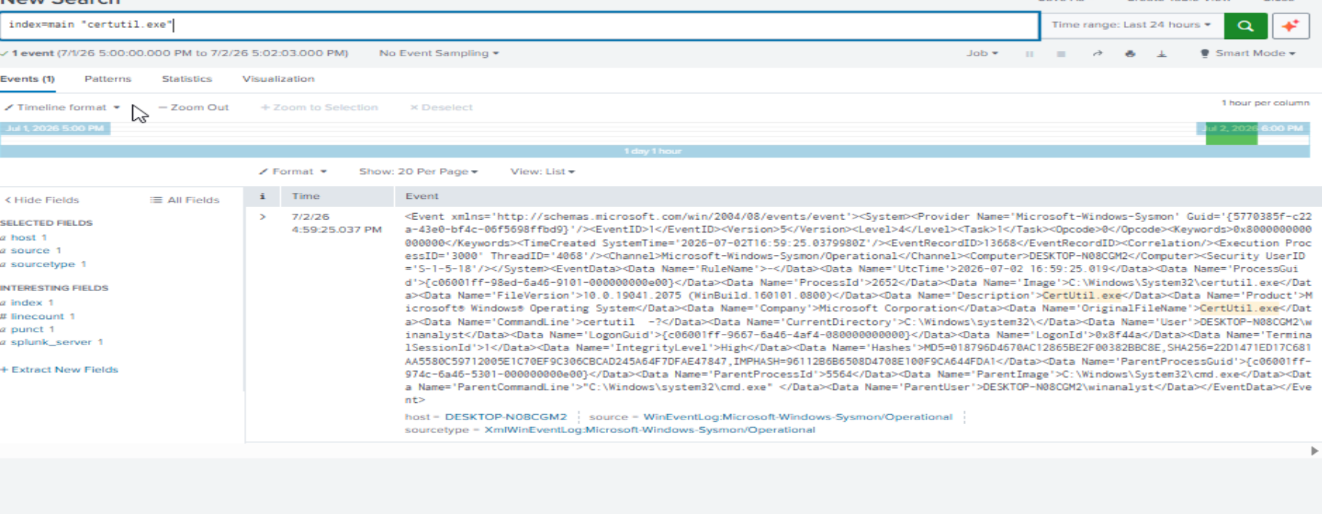This screenshot has width=1322, height=514.
Task: Click the search query input field
Action: click(519, 25)
